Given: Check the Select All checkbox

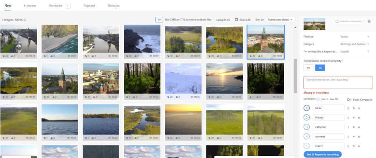Looking at the screenshot, I should (236, 20).
